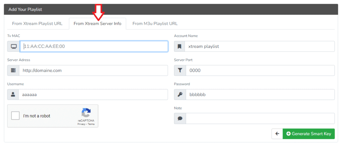Click into the Server Adress field
The width and height of the screenshot is (342, 146).
coord(94,70)
